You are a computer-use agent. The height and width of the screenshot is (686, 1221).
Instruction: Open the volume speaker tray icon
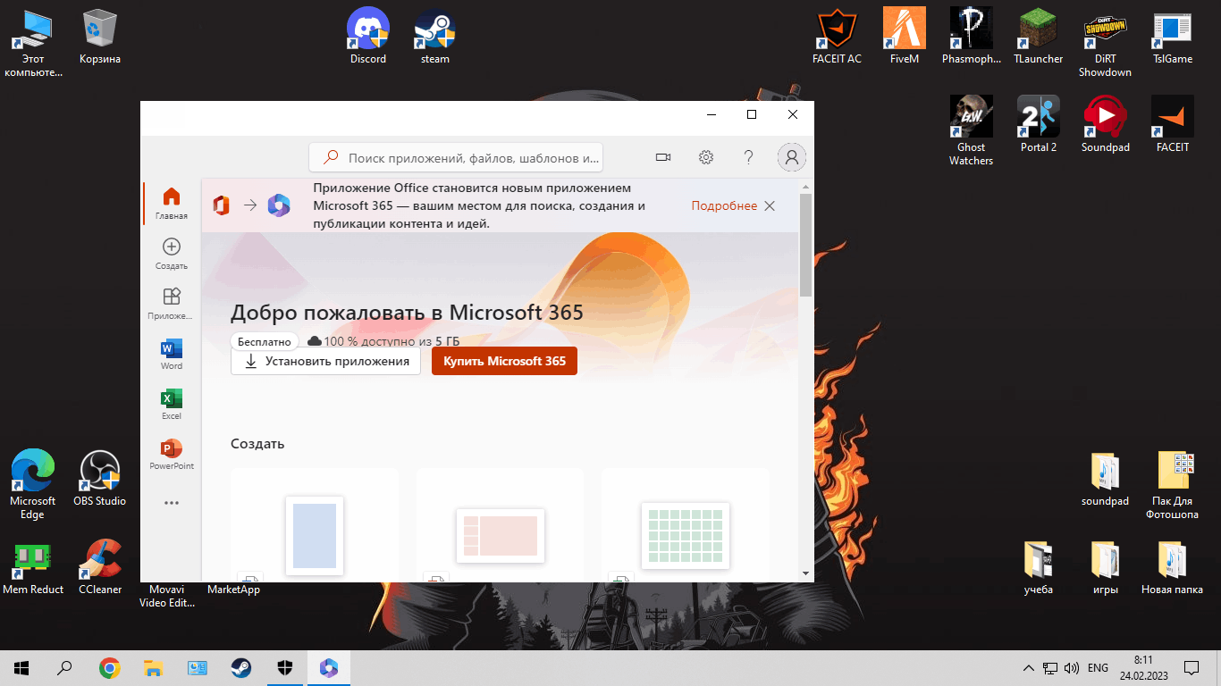pos(1072,667)
